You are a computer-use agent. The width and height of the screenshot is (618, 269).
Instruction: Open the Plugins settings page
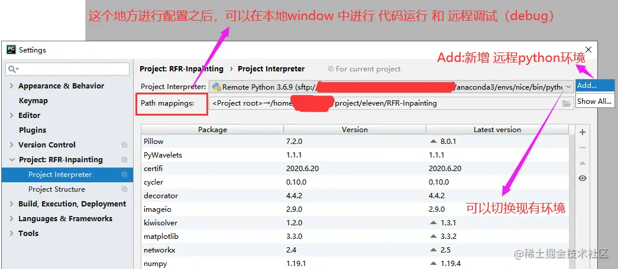tap(33, 130)
